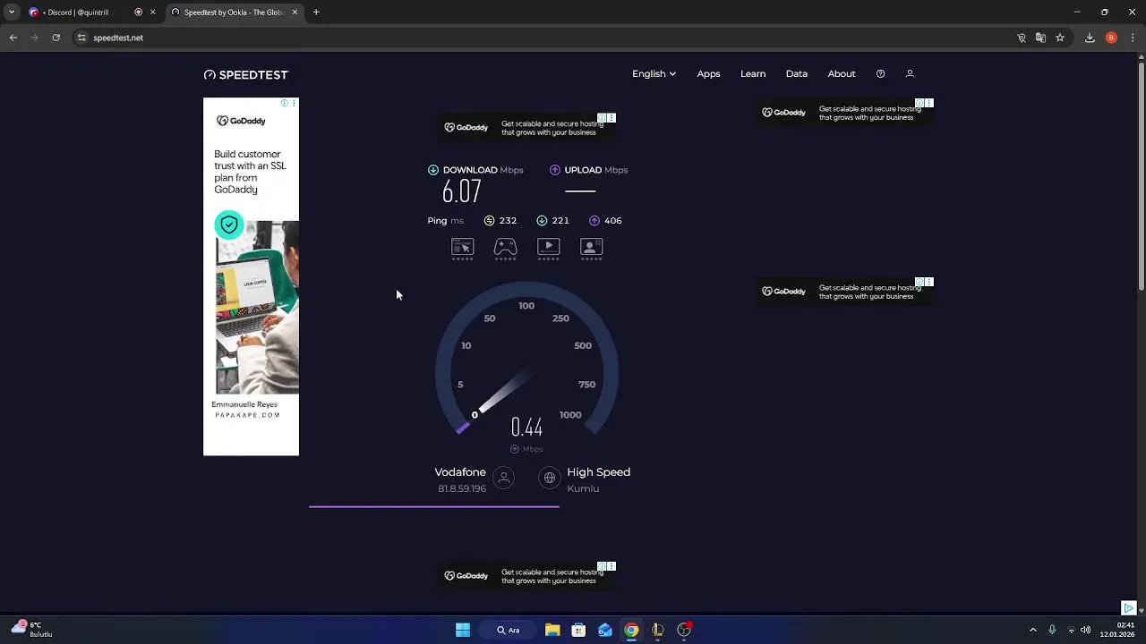Click the purple test progress bar
Screen dimensions: 1146x644
pos(434,506)
